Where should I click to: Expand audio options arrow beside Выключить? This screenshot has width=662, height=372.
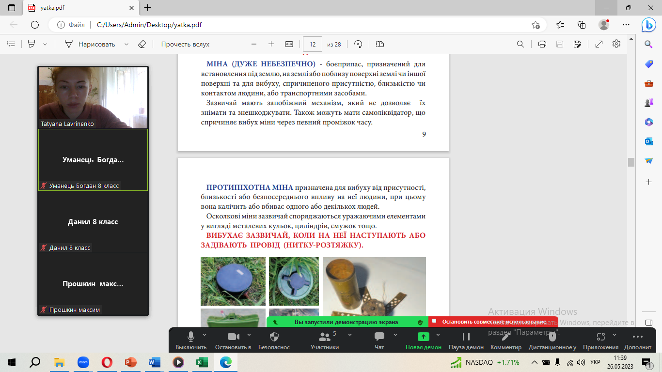tap(205, 335)
